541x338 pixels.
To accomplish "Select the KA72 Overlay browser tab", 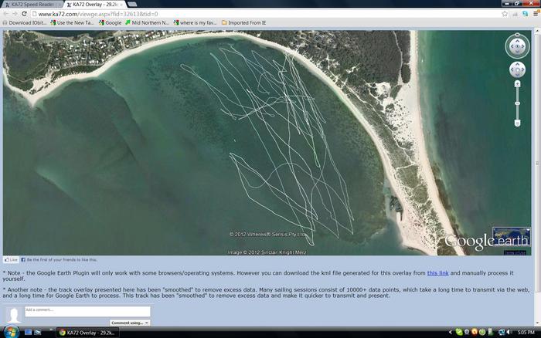I will point(91,5).
